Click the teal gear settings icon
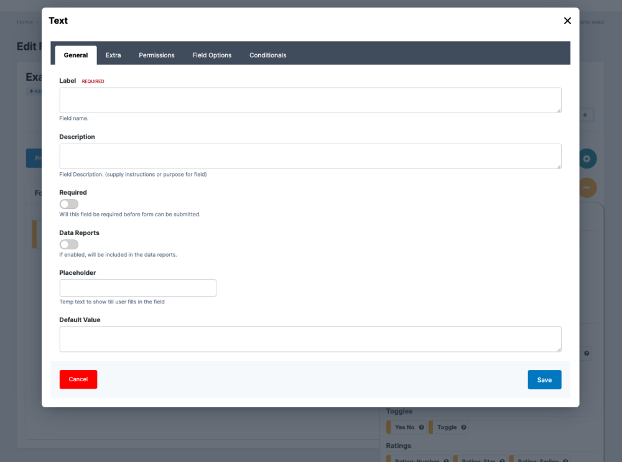 coord(587,159)
